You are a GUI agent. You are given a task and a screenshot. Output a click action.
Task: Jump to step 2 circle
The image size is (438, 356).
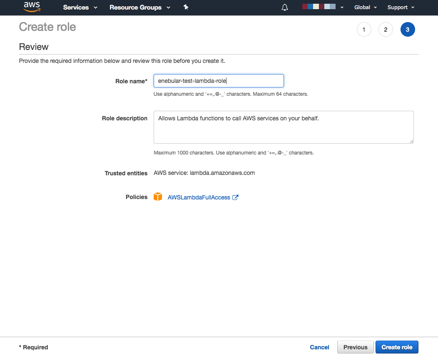coord(386,30)
